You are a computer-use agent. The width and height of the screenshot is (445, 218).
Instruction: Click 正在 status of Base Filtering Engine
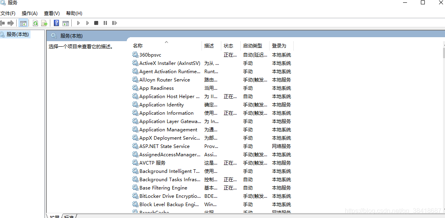pyautogui.click(x=230, y=188)
